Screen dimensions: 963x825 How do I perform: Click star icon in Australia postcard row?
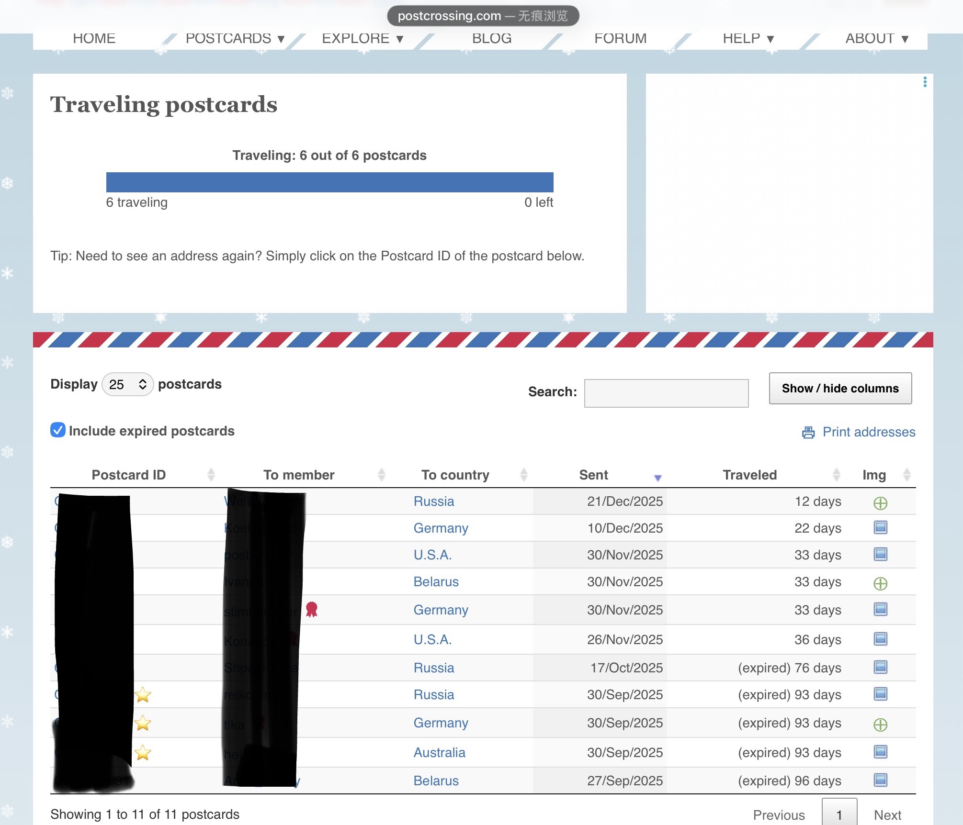click(143, 753)
